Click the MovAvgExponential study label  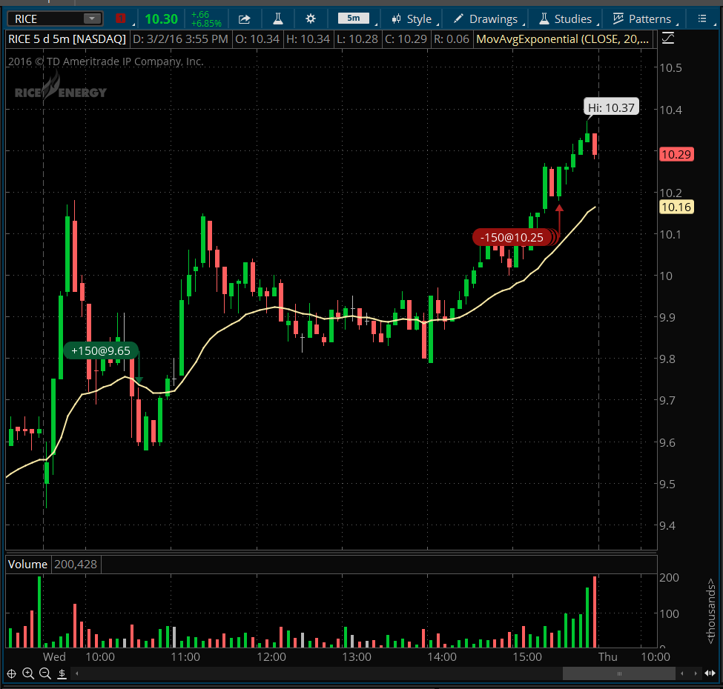point(563,39)
